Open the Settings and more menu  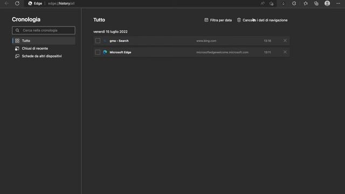[x=338, y=4]
